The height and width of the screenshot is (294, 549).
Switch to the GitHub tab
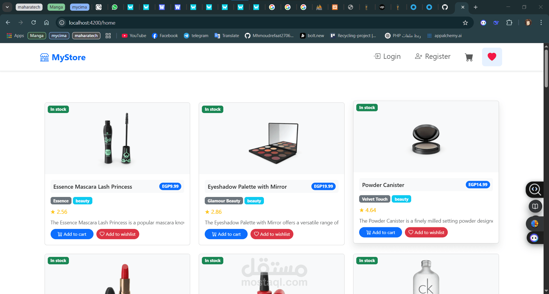point(445,7)
